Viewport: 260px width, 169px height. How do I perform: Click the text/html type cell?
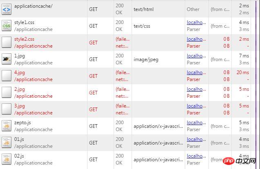pyautogui.click(x=143, y=9)
